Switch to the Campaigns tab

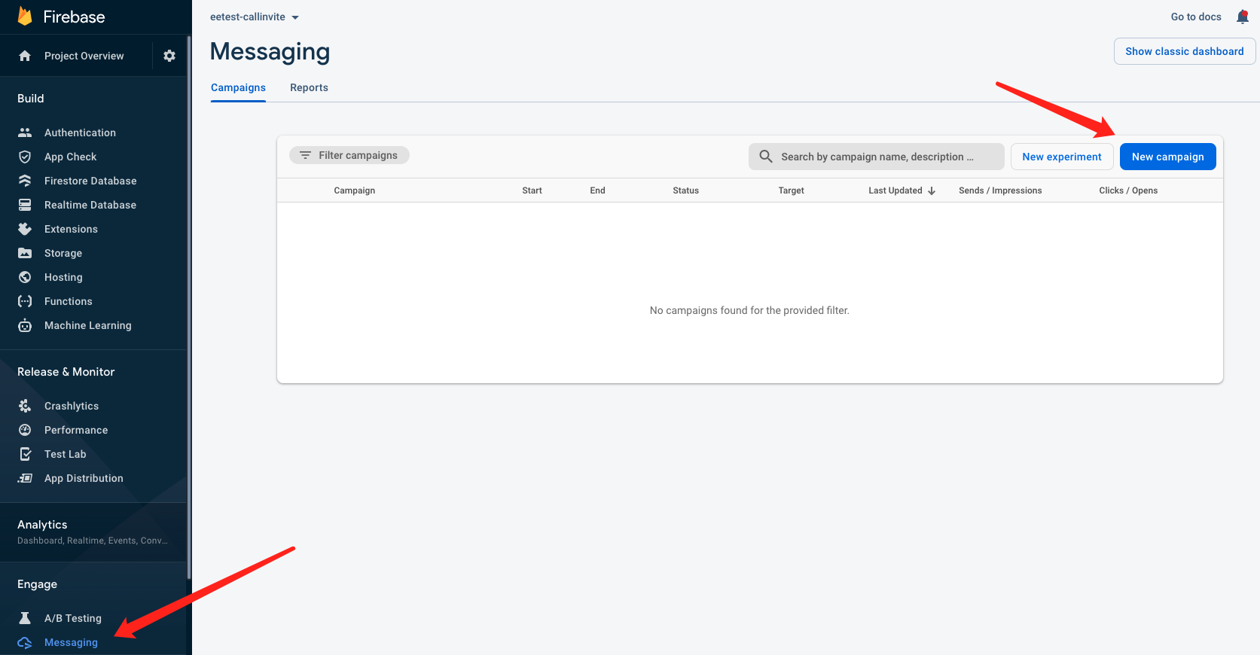click(238, 87)
